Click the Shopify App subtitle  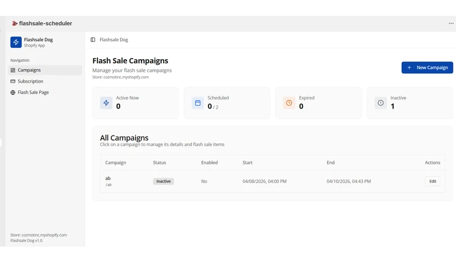[34, 46]
